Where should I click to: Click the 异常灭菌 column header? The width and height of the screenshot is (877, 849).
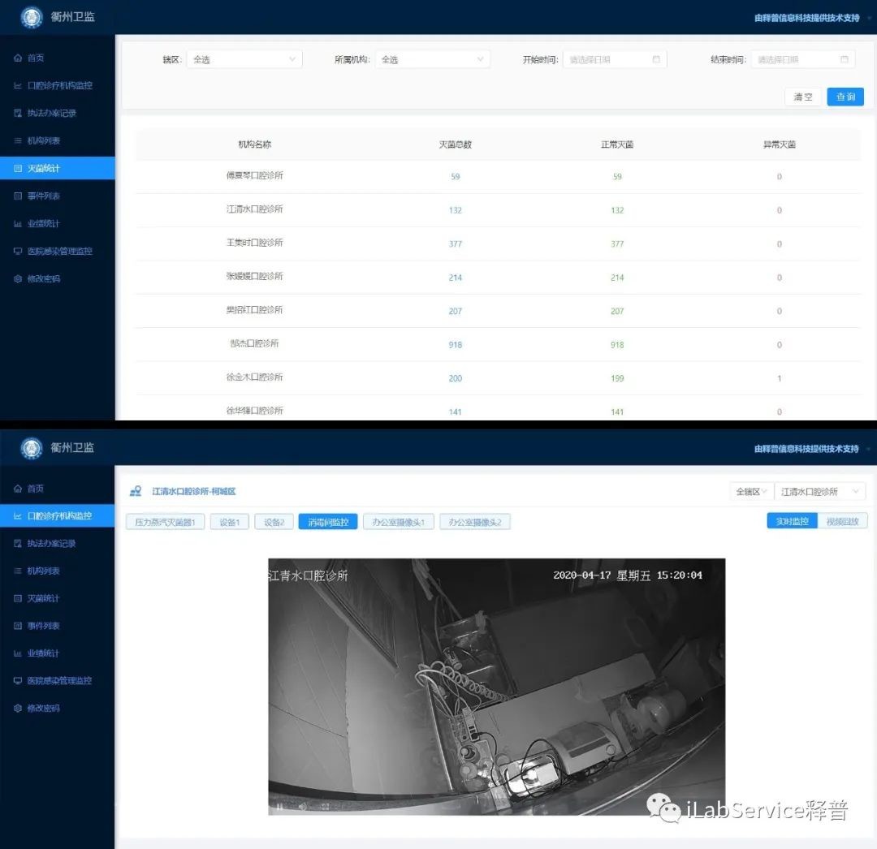779,144
